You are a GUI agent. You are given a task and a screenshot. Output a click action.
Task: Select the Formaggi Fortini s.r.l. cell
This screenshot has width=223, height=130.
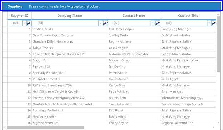[70, 110]
